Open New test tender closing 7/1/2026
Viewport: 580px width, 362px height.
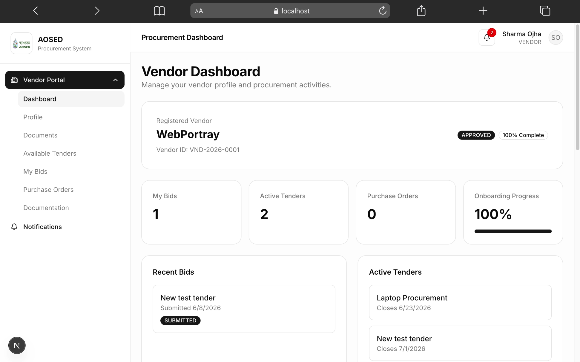pos(460,344)
